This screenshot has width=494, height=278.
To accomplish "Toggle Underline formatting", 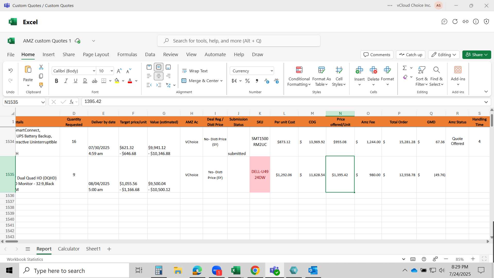I will pos(75,81).
